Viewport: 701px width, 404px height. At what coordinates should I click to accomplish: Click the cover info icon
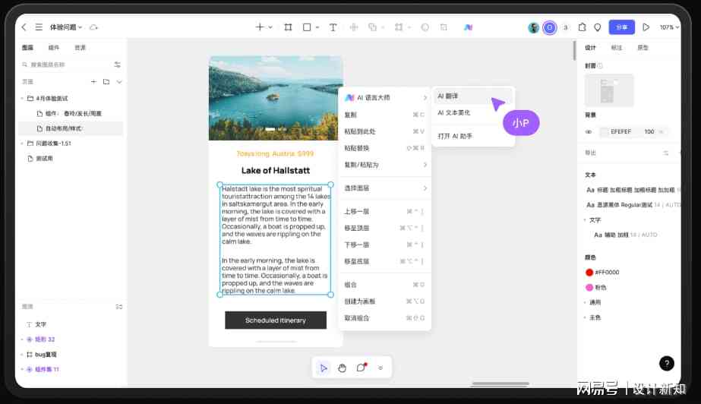[x=600, y=66]
